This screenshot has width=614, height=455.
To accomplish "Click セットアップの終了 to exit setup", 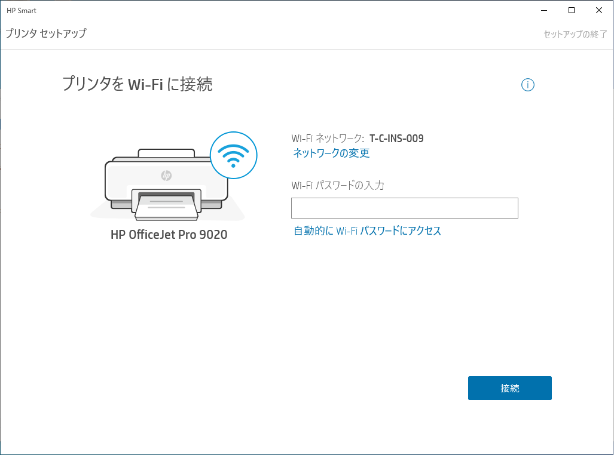I will point(575,34).
